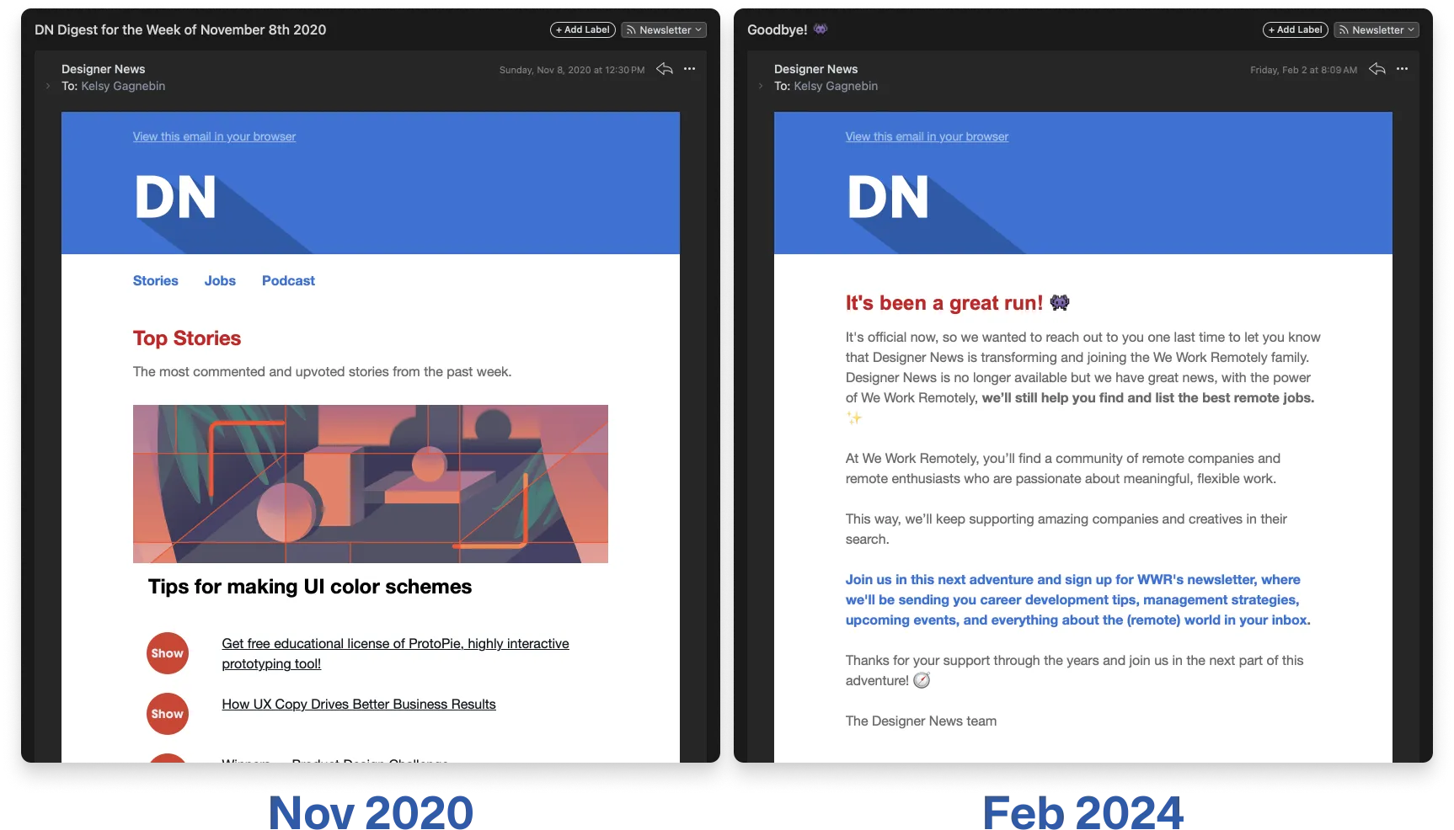Show the image for the UX Copy story
The width and height of the screenshot is (1454, 830).
(168, 713)
